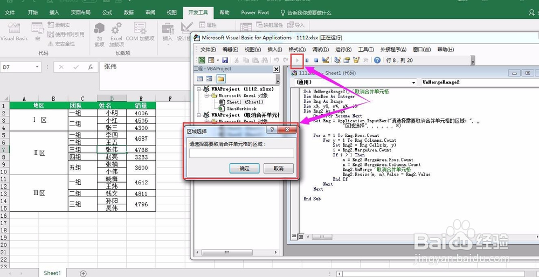Click View Microsoft Excel icon in VBA toolbar
The height and width of the screenshot is (277, 539).
pyautogui.click(x=202, y=60)
